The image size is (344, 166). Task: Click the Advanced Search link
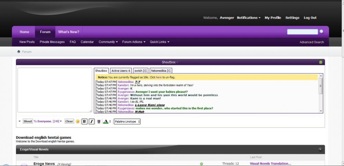pyautogui.click(x=312, y=42)
